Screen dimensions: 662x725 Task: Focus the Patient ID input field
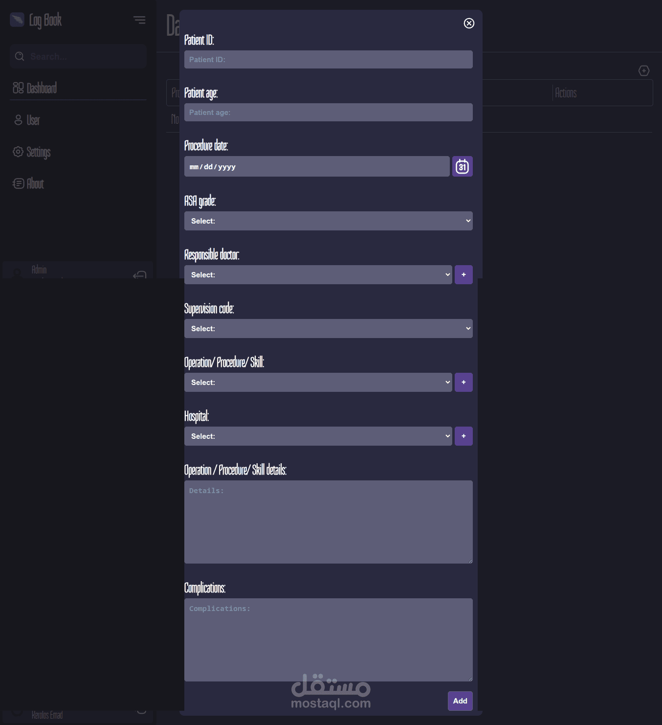[329, 59]
